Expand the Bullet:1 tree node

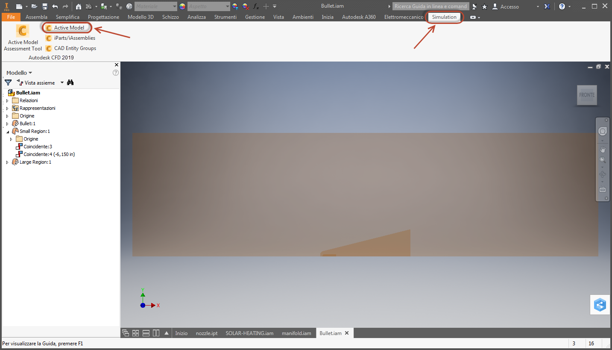click(7, 124)
